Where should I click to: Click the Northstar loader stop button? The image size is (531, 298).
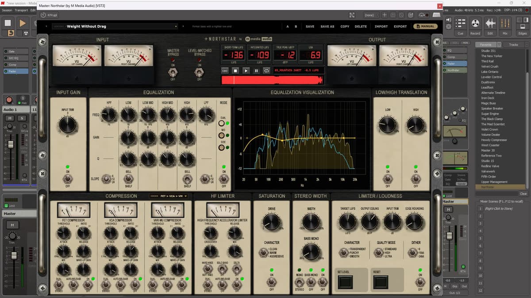click(236, 71)
